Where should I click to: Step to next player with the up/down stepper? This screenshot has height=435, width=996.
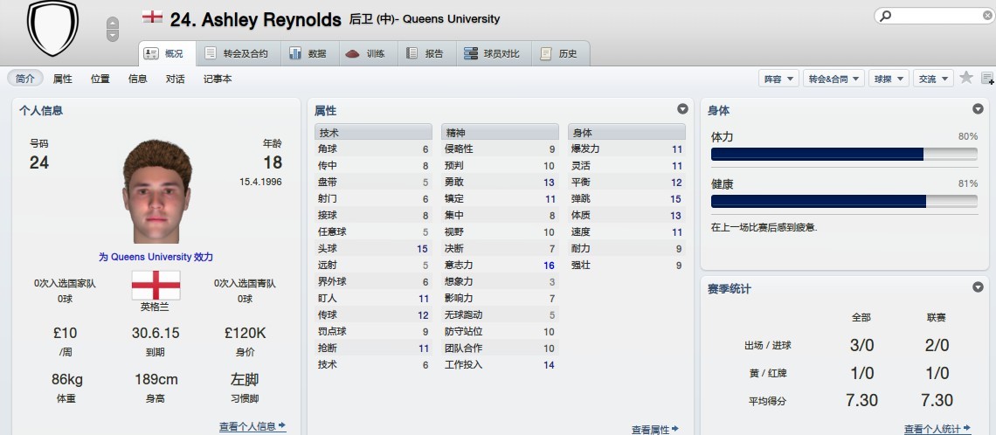[112, 35]
